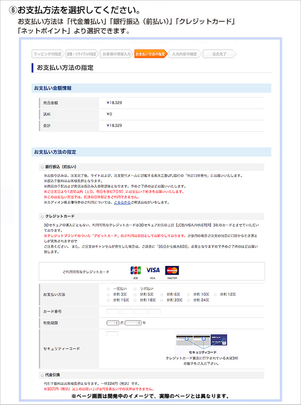
Task: Click the second card number input box
Action: [x=127, y=311]
